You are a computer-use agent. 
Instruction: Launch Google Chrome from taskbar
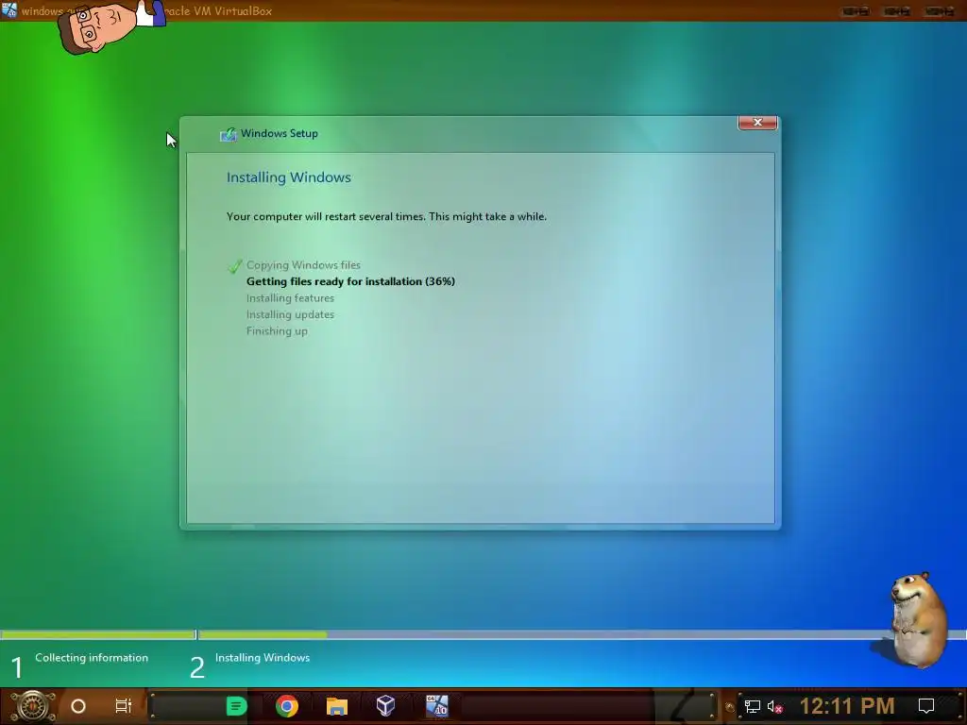(x=287, y=706)
